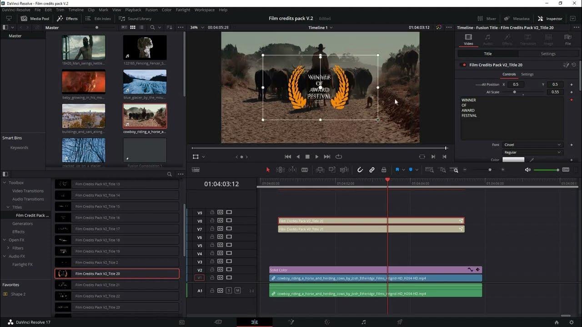Open the Sound Library panel
The height and width of the screenshot is (327, 582).
(x=135, y=19)
